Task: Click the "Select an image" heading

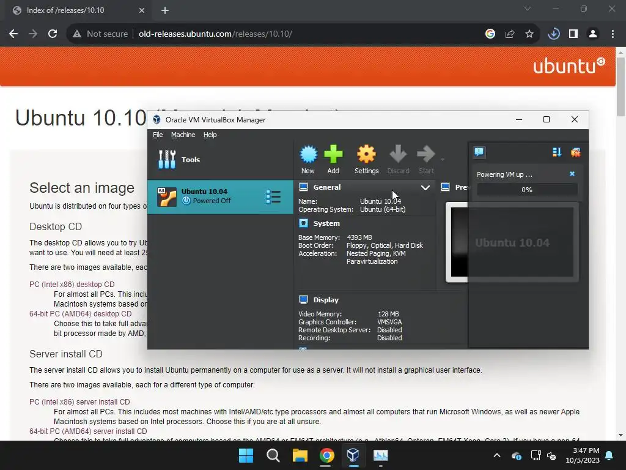Action: click(x=82, y=187)
